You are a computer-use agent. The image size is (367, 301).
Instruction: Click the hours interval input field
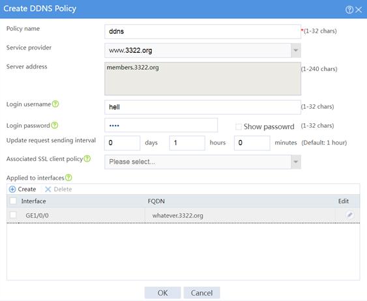[x=187, y=143]
